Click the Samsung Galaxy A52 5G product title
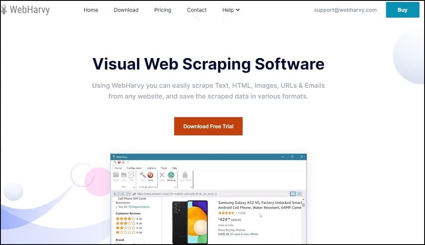Screen dimensions: 425x245 coord(260,205)
